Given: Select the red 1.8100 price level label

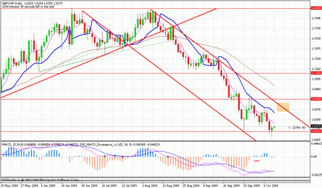Looking at the screenshot, I should [x=316, y=8].
